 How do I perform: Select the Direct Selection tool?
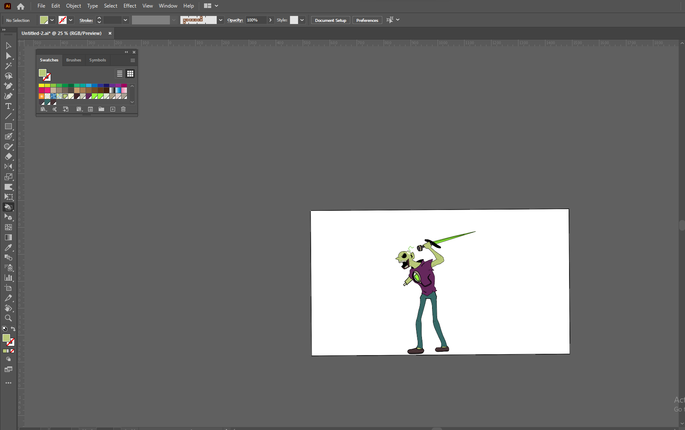point(8,56)
